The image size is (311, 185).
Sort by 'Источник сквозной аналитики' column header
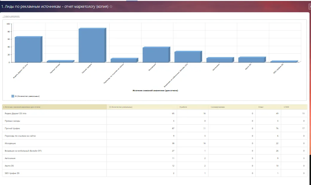[22, 107]
